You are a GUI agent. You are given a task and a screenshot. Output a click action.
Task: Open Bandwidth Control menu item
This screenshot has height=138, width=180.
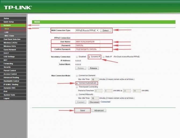13,81
